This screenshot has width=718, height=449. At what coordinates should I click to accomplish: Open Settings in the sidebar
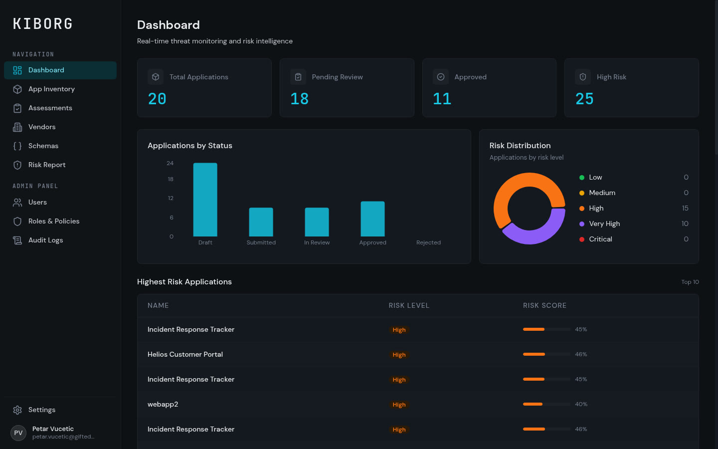60,410
